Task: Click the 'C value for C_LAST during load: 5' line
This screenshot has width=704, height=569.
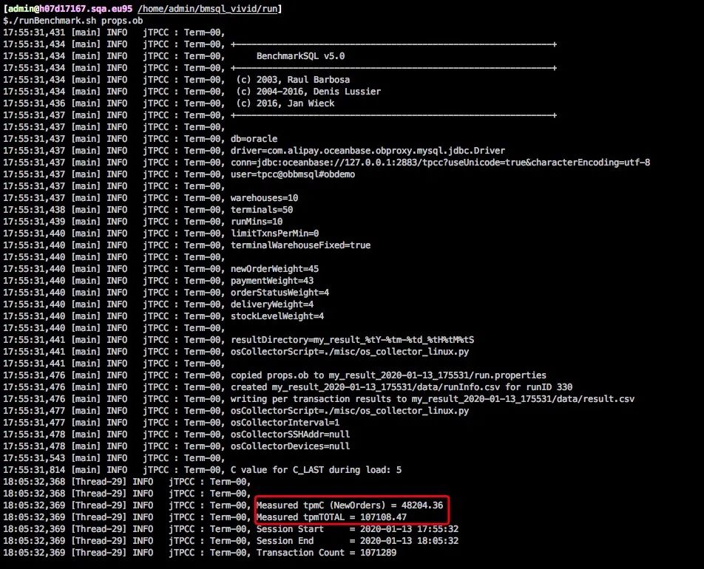Action: (316, 470)
